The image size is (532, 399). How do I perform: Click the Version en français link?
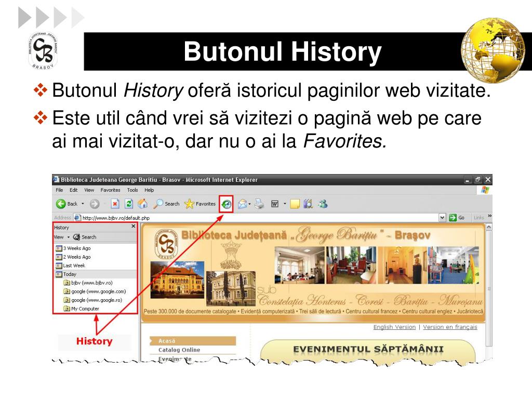[x=450, y=327]
